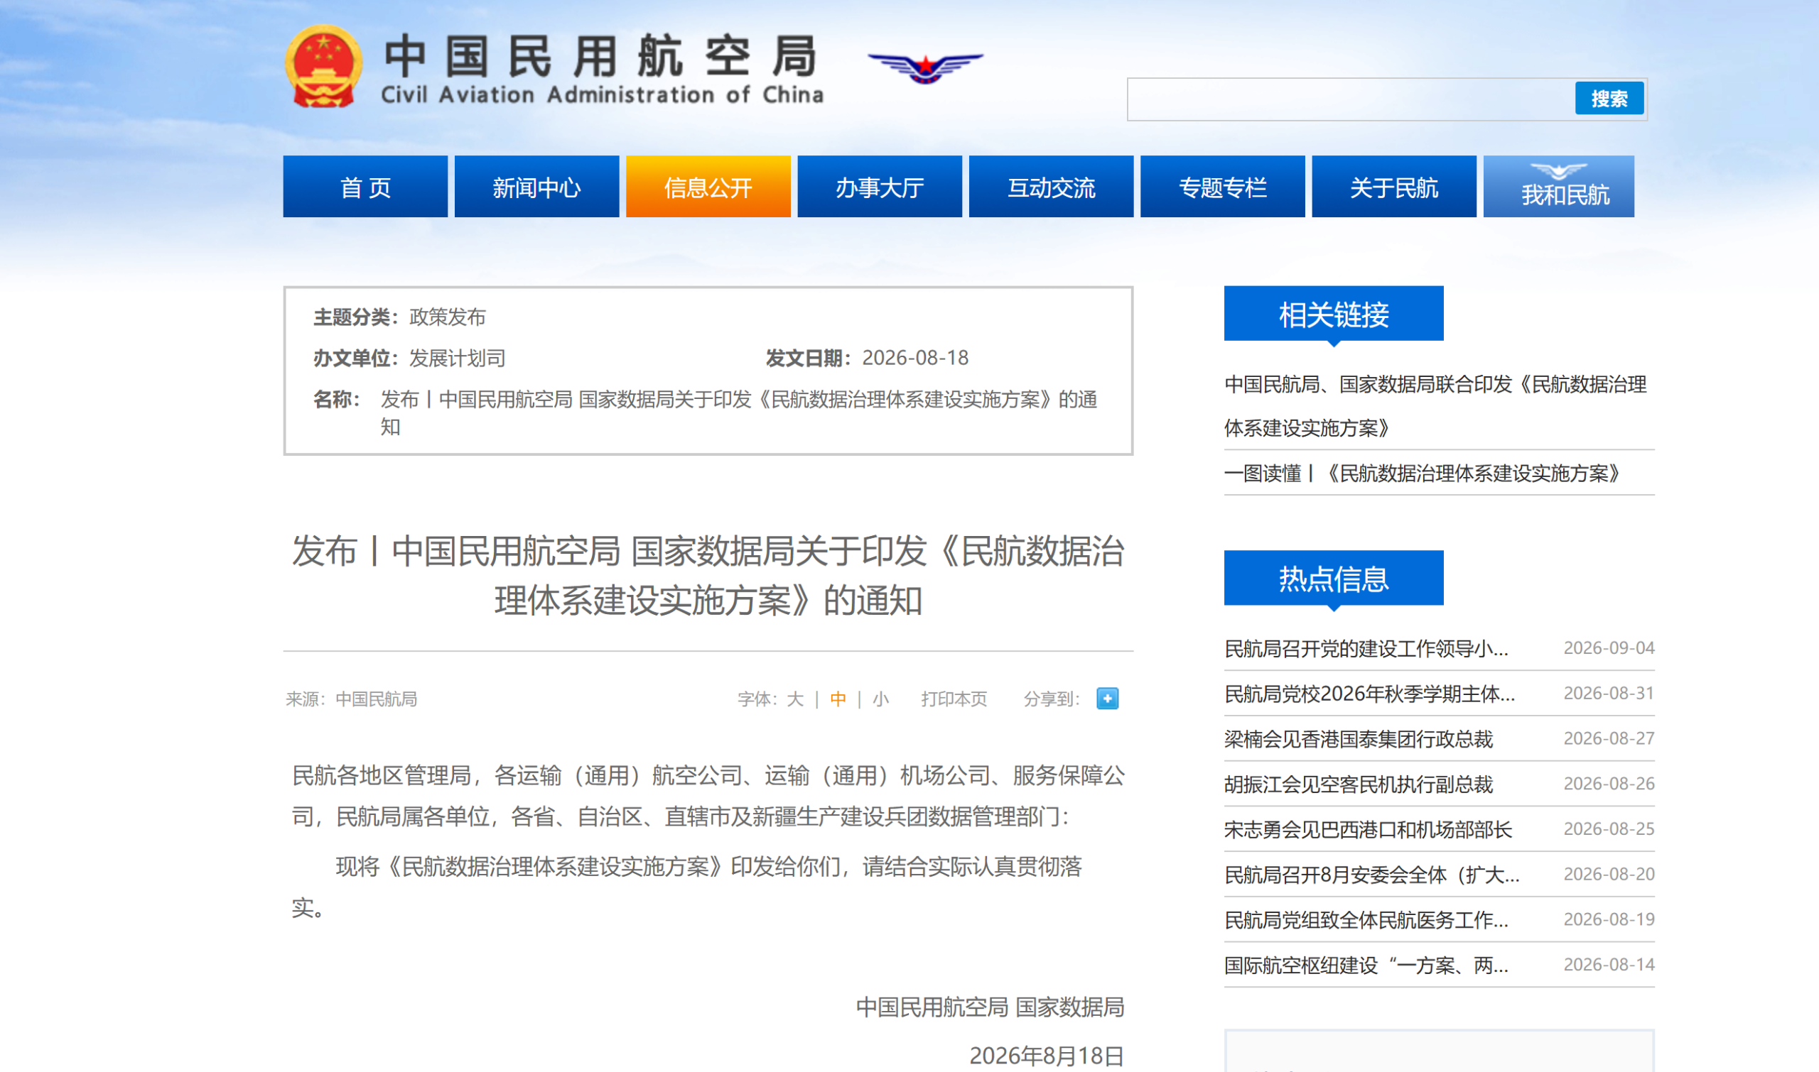Open news 梁楠会见香港国泰集团行政总裁
This screenshot has width=1819, height=1072.
1359,739
